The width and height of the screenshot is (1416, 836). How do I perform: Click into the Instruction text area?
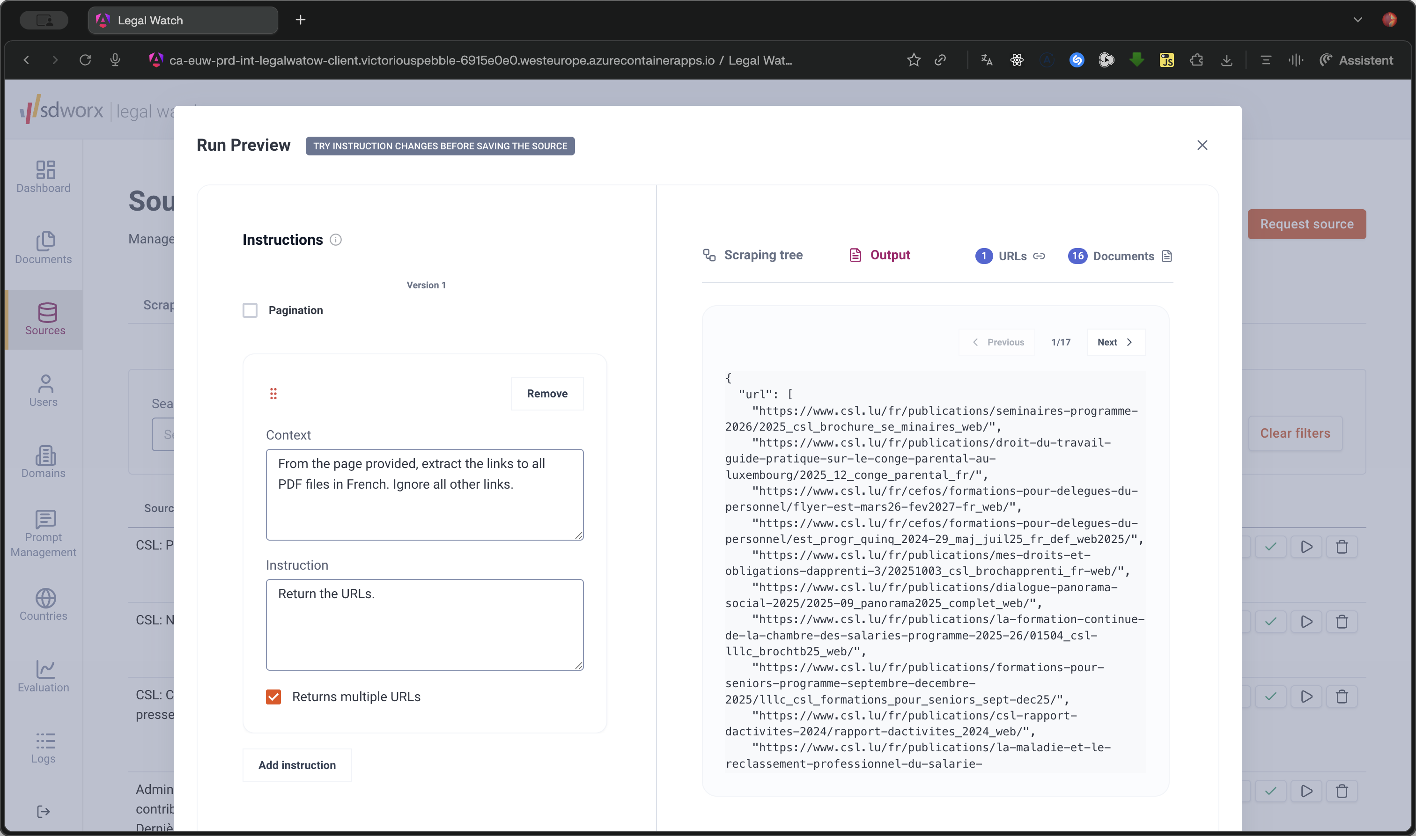click(425, 625)
